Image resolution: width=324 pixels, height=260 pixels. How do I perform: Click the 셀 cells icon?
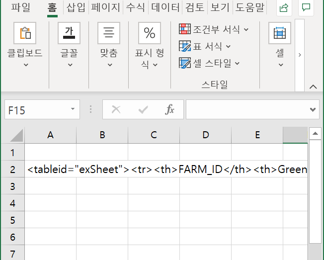tap(280, 33)
